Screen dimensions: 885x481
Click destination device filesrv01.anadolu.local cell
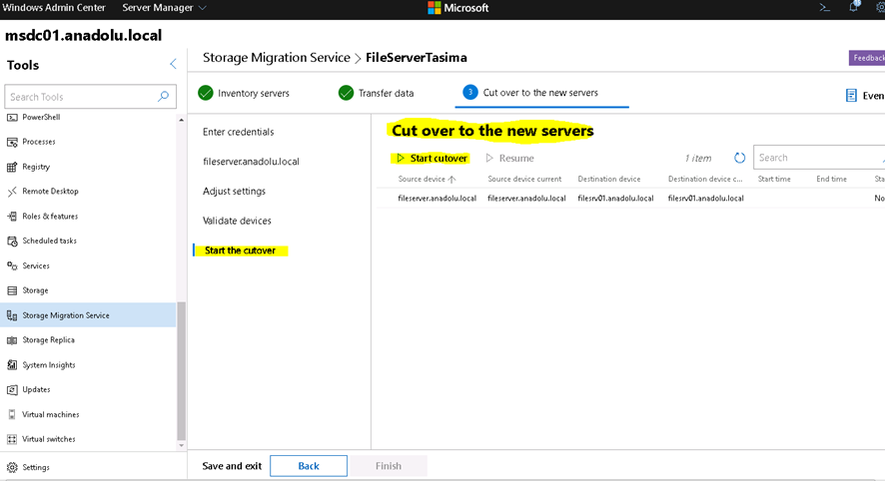coord(615,199)
